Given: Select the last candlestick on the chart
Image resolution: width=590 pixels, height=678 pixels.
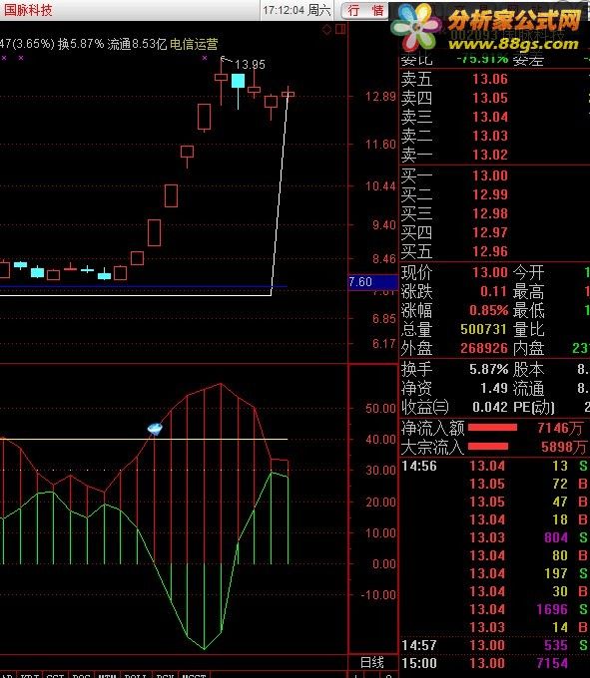Looking at the screenshot, I should tap(288, 94).
